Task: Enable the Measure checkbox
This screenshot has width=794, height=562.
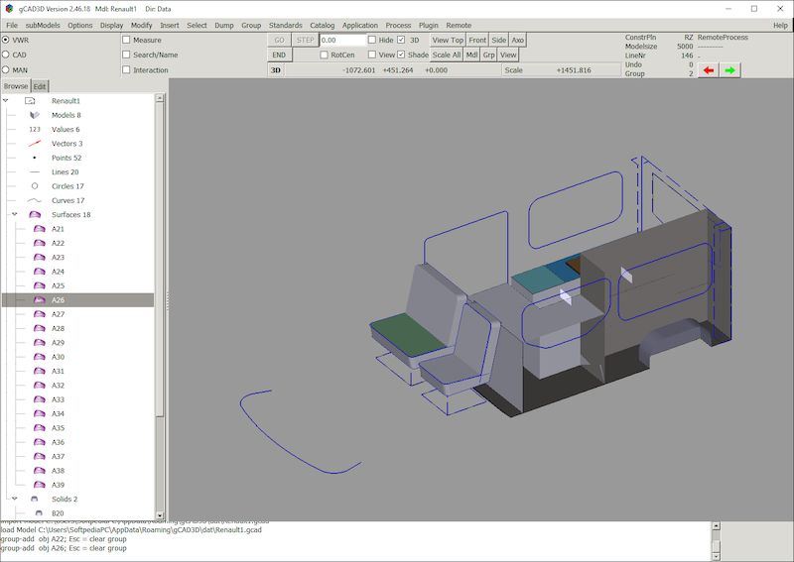Action: [x=126, y=40]
